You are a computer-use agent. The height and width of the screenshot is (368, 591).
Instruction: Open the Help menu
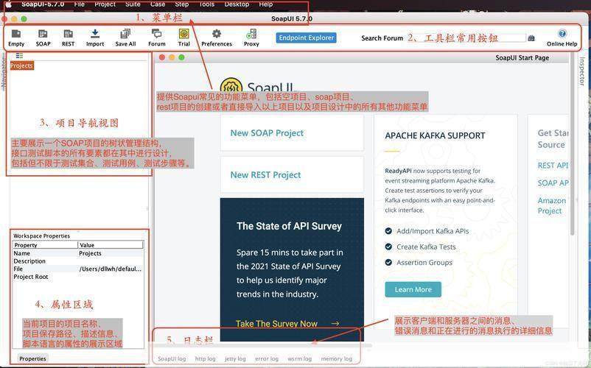266,4
